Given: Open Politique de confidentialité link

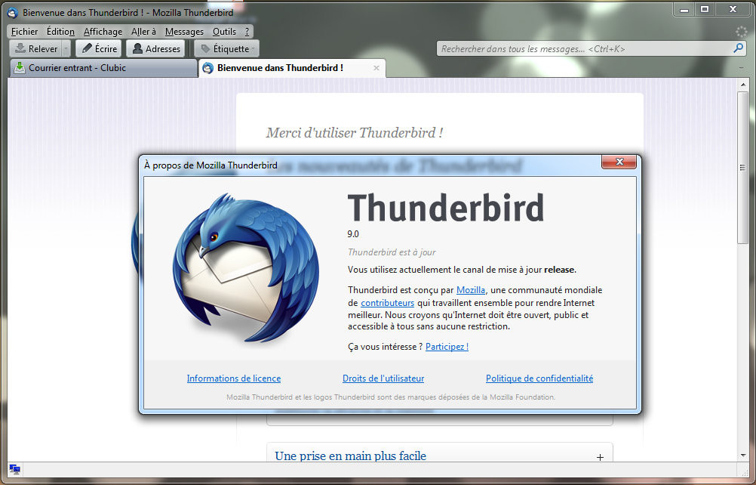Looking at the screenshot, I should click(x=539, y=378).
